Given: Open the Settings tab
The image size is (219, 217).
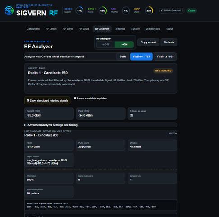Looking at the screenshot, I should tap(120, 29).
